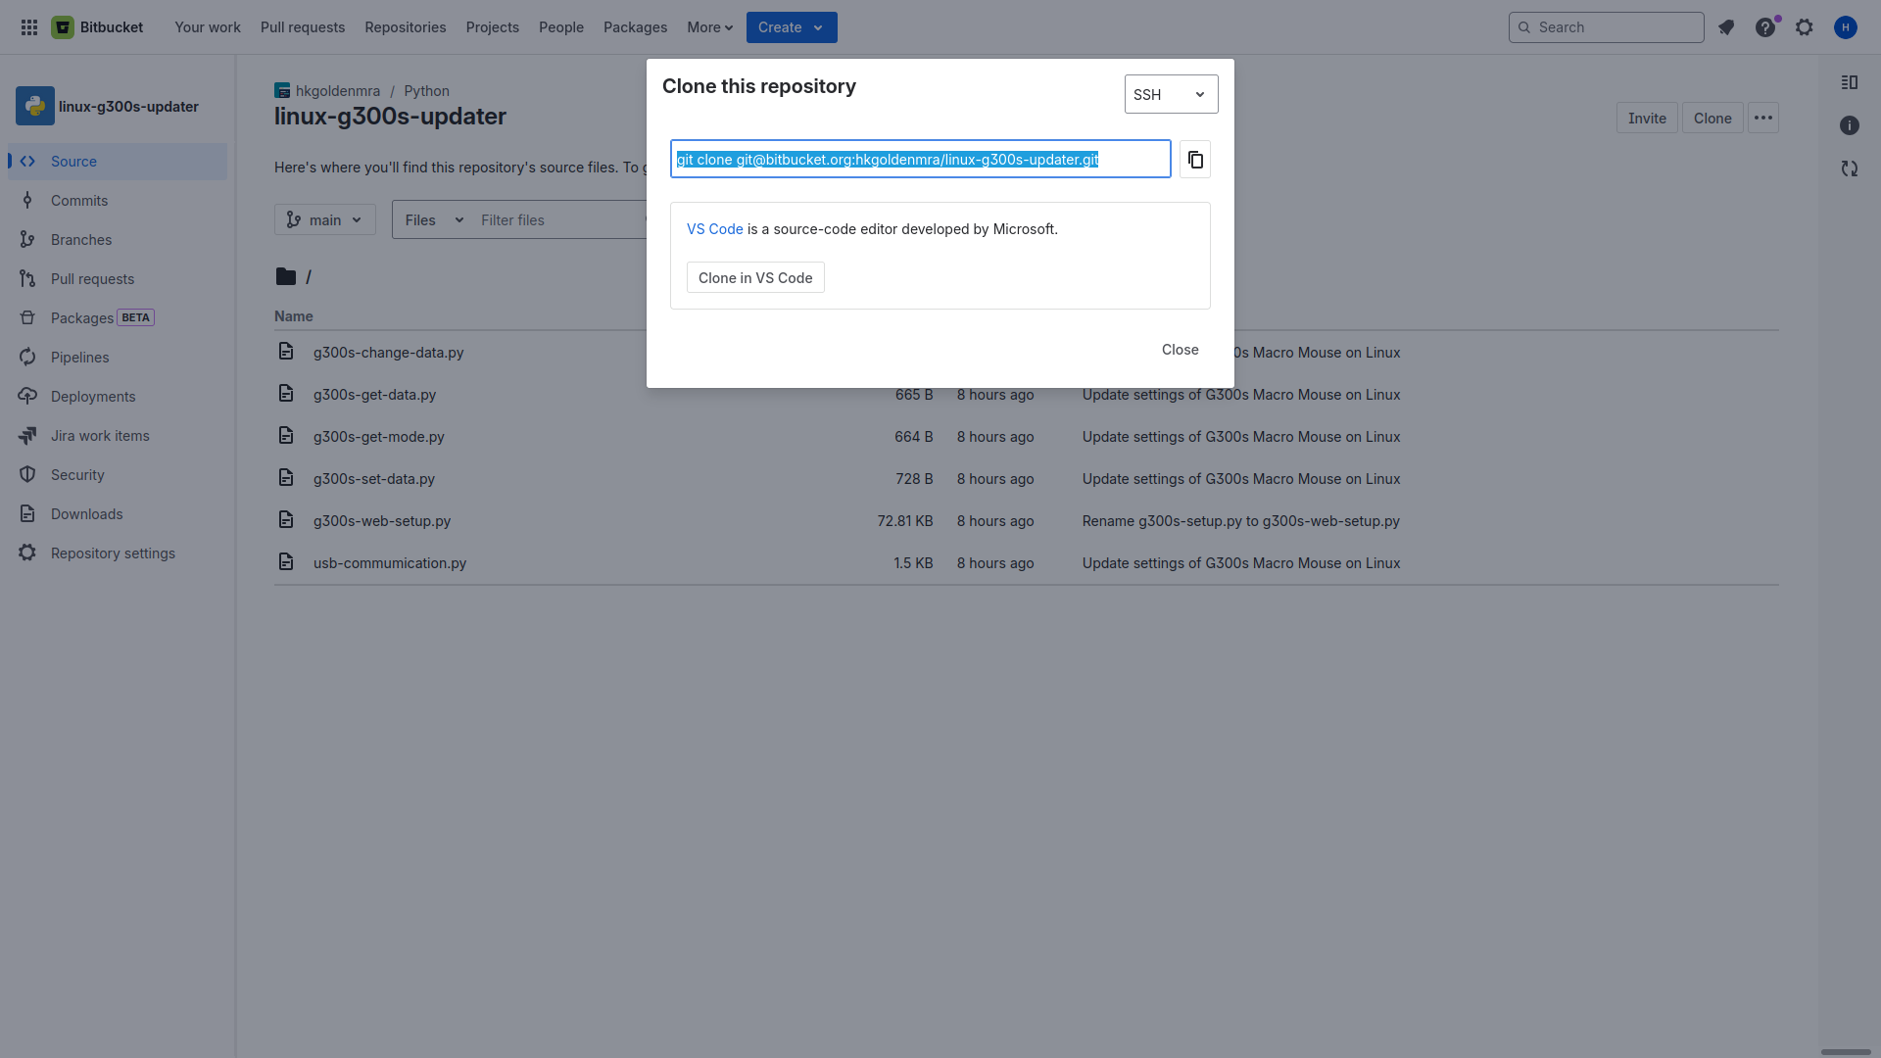This screenshot has width=1881, height=1058.
Task: Open Your work in top navigation
Action: 208,27
